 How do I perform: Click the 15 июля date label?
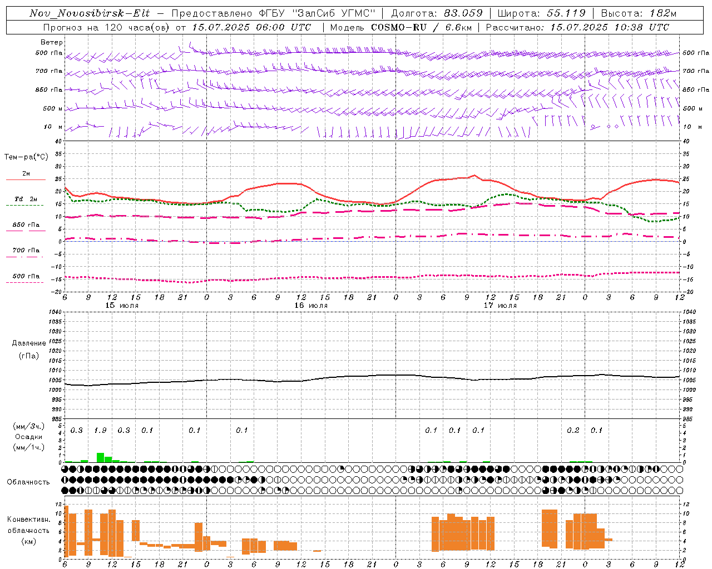[122, 306]
